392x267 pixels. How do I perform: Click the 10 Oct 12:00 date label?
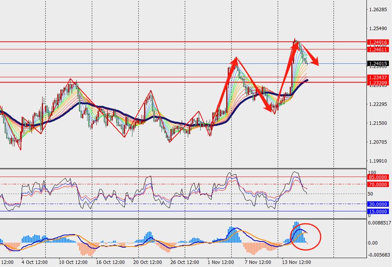(73, 262)
